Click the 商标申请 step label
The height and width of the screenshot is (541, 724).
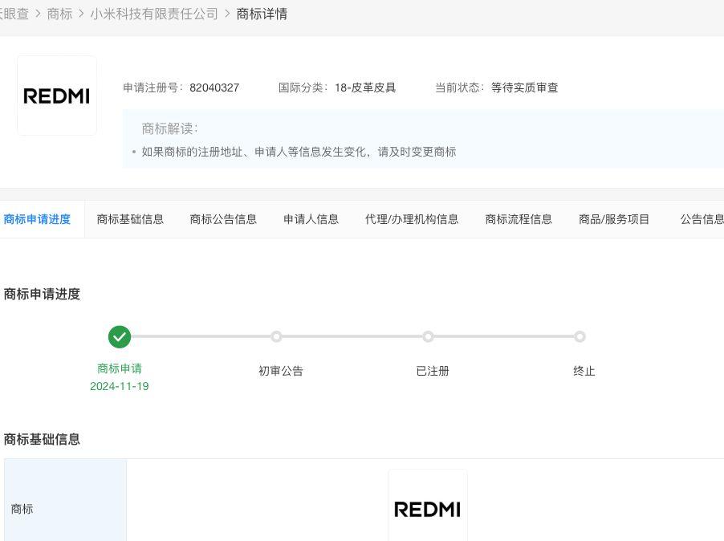point(120,368)
